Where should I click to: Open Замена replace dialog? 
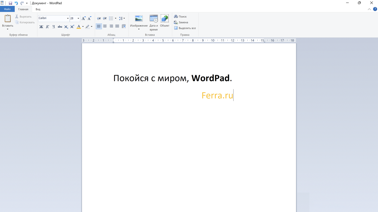(181, 22)
